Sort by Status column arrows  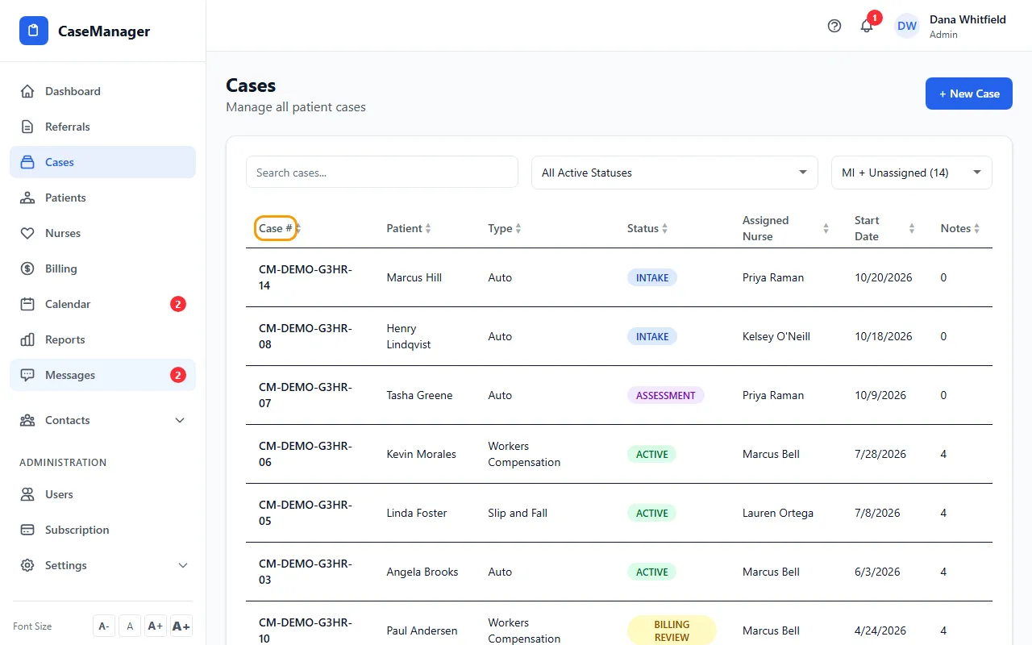point(665,228)
